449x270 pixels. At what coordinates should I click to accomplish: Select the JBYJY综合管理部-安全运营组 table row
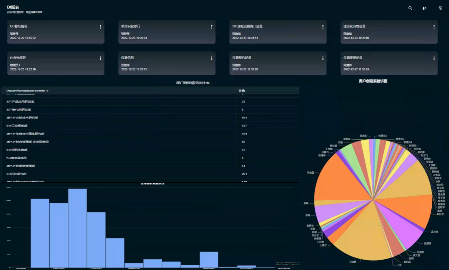[x=150, y=142]
